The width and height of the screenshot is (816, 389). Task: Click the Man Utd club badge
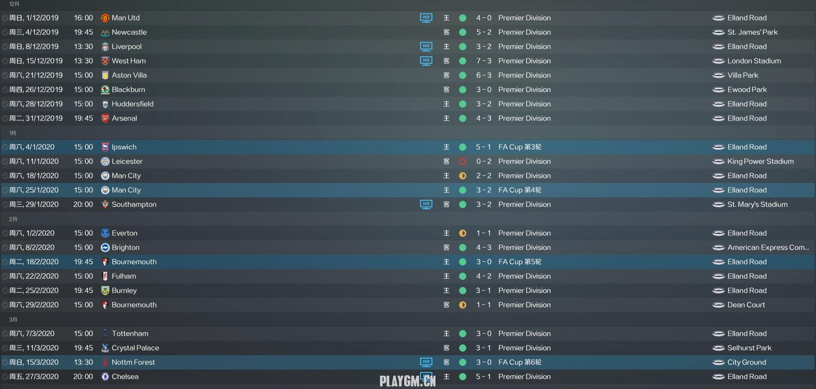pos(105,18)
